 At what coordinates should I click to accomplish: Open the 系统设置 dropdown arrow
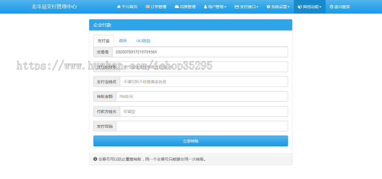click(x=289, y=7)
